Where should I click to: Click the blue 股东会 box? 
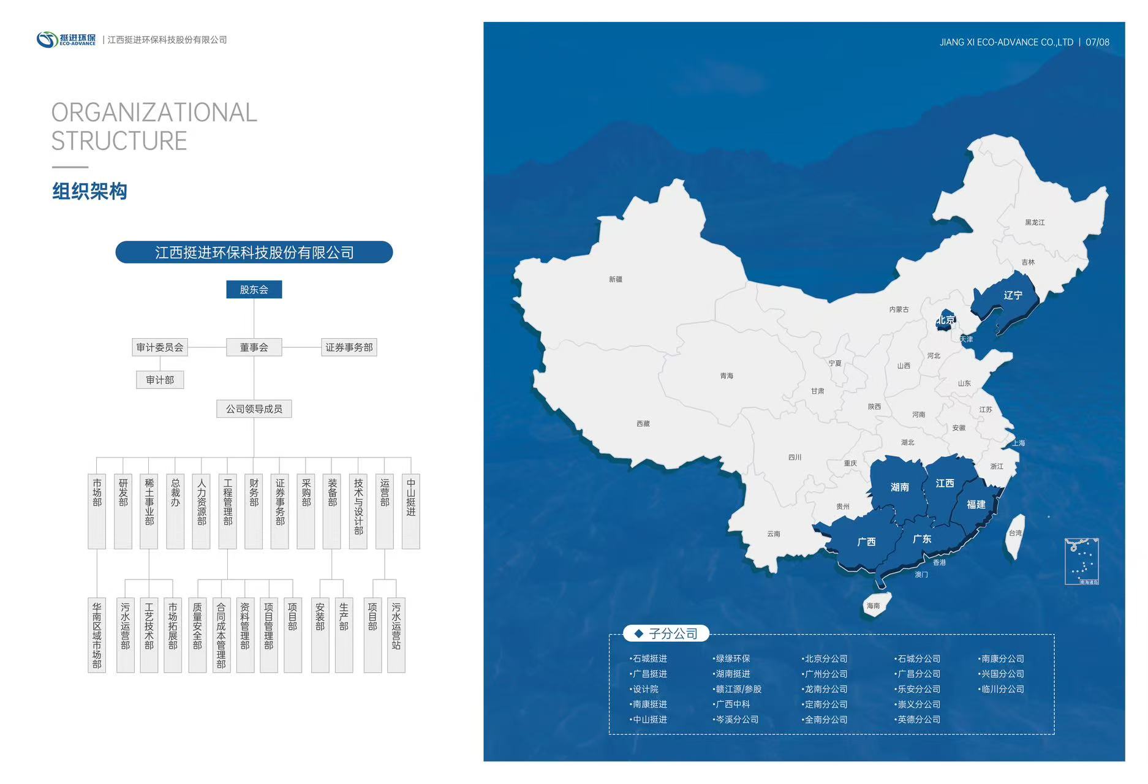point(254,290)
